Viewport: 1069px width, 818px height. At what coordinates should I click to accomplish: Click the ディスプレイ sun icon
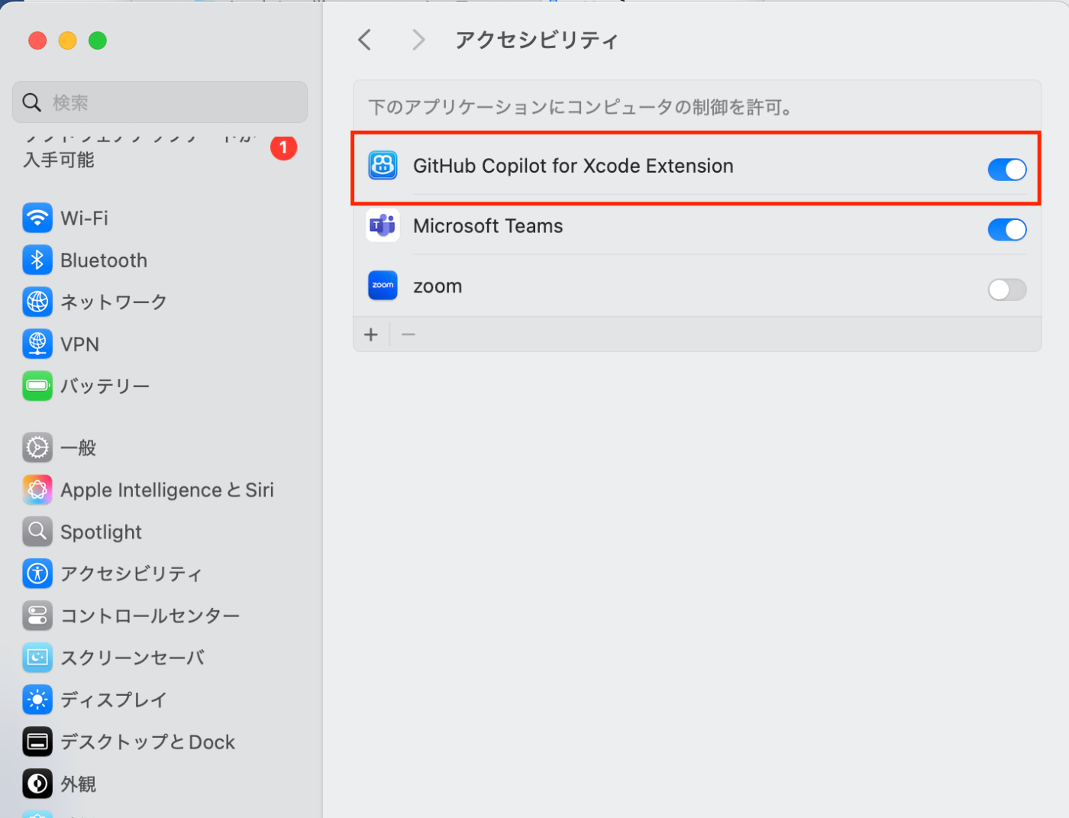(x=37, y=700)
